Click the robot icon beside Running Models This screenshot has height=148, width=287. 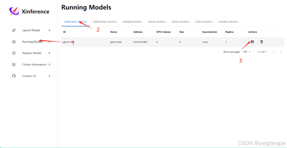click(x=14, y=42)
